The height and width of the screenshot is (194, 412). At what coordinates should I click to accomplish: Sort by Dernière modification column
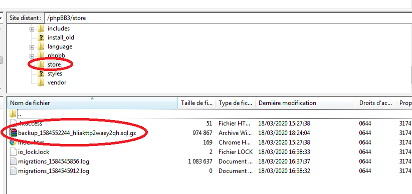pyautogui.click(x=306, y=103)
